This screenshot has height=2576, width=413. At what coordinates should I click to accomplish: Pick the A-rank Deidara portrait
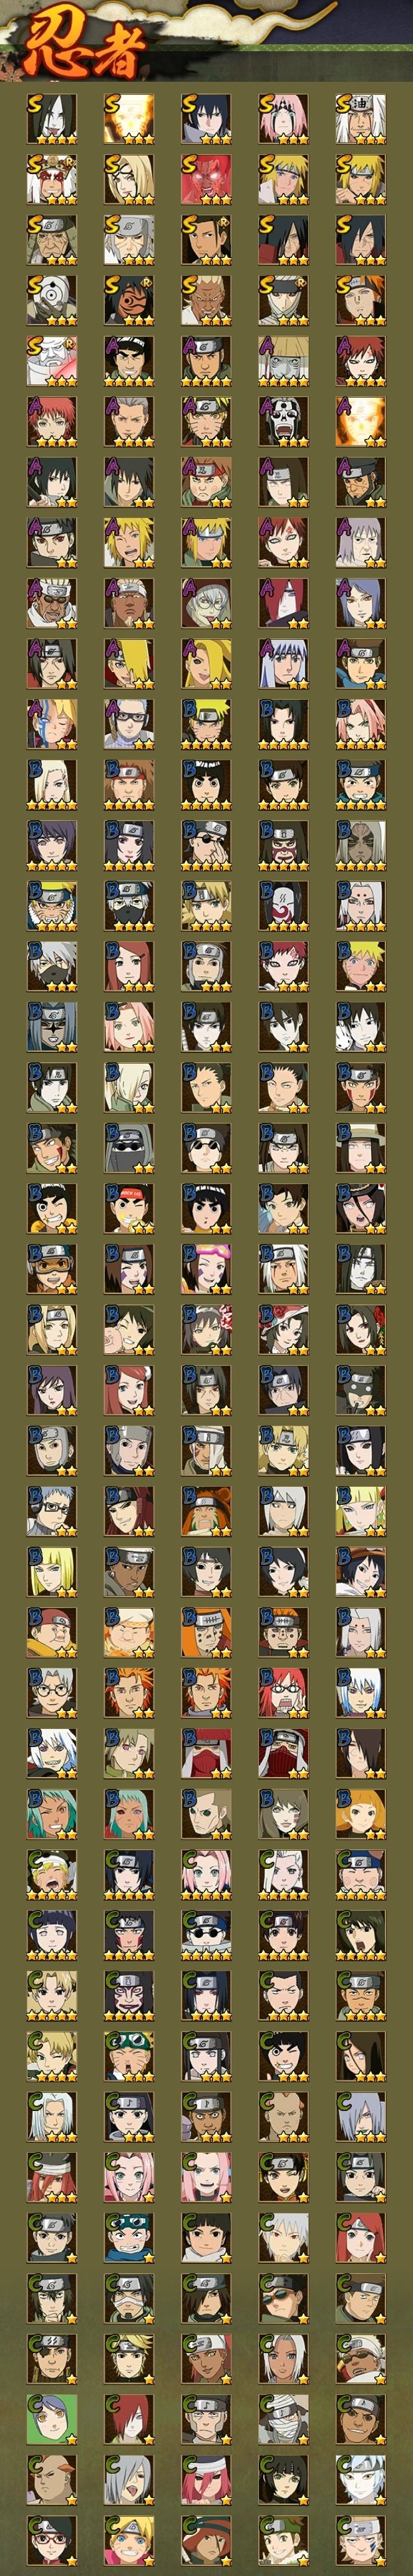[x=206, y=664]
